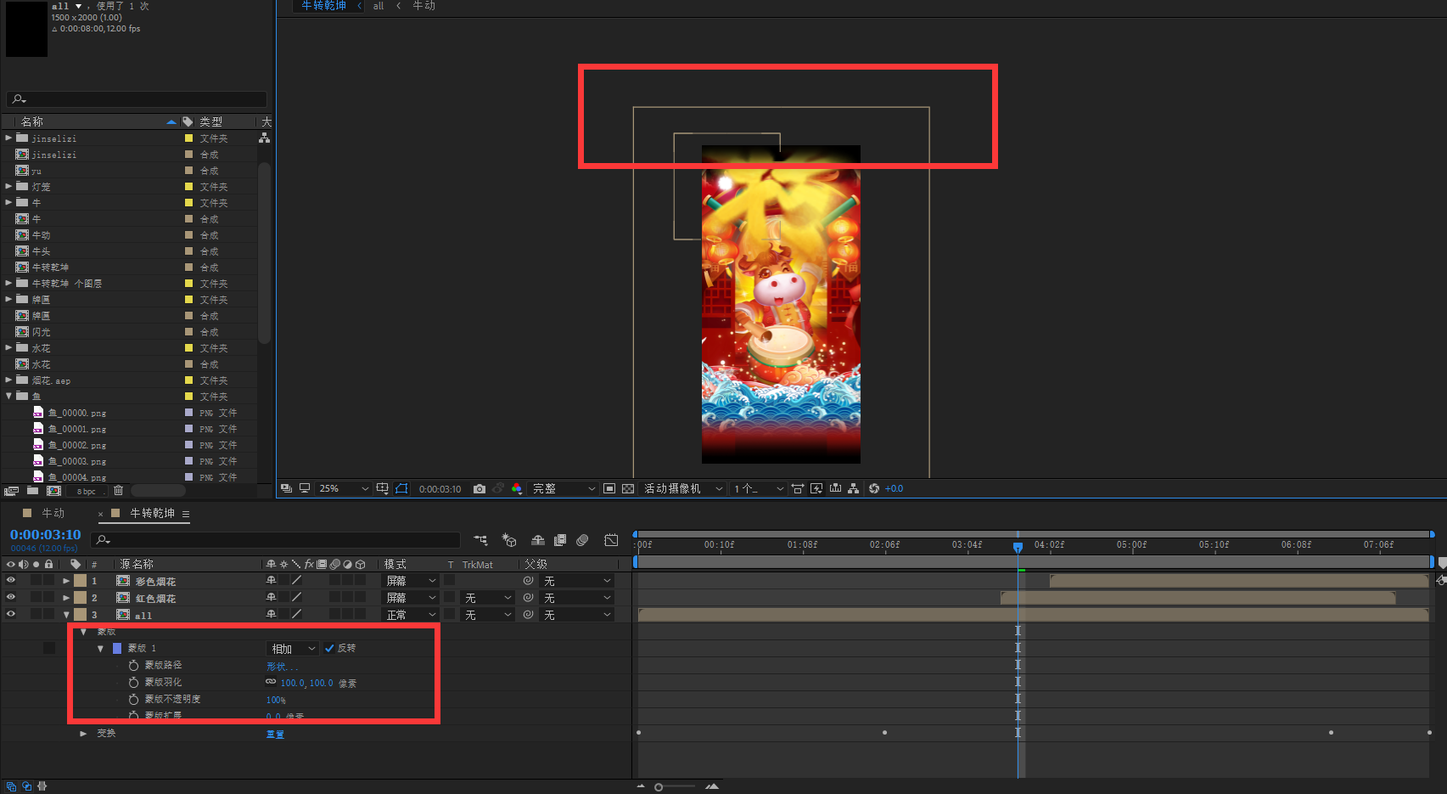
Task: Create a new composition from the Project panel footer
Action: point(53,491)
